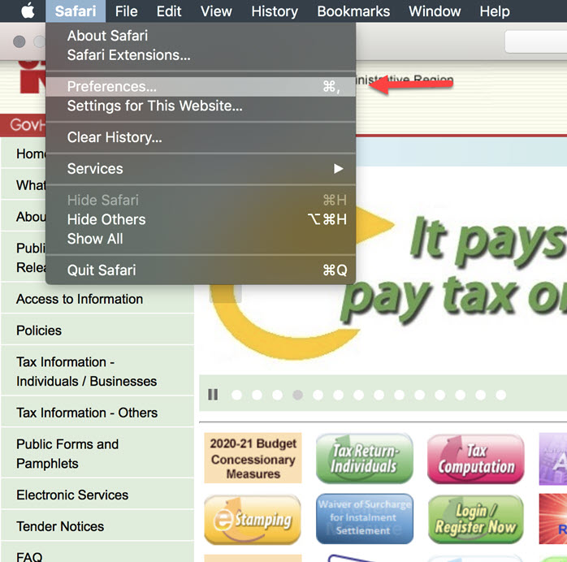This screenshot has width=567, height=562.
Task: Open the File menu
Action: (x=126, y=11)
